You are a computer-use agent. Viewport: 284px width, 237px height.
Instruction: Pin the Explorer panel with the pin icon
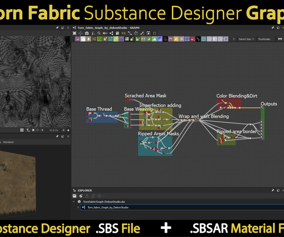pos(273,190)
